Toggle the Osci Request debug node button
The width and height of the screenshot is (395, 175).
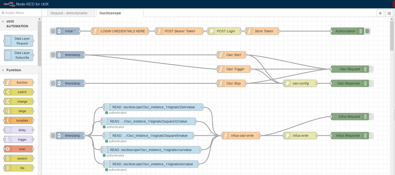tap(370, 69)
